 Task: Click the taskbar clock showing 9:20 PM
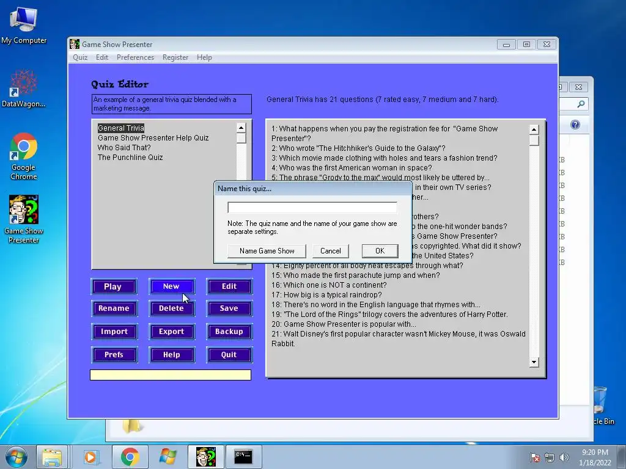point(595,457)
